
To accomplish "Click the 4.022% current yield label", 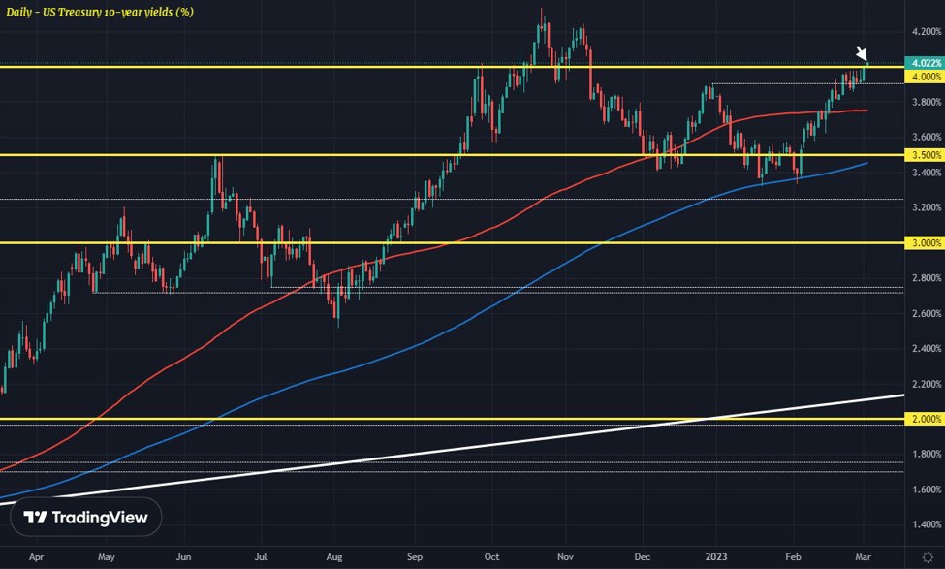I will (x=923, y=63).
